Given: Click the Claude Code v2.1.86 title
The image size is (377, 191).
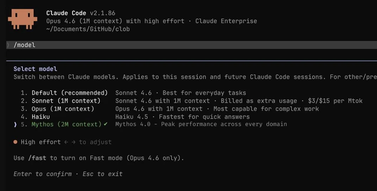Looking at the screenshot, I should (81, 13).
